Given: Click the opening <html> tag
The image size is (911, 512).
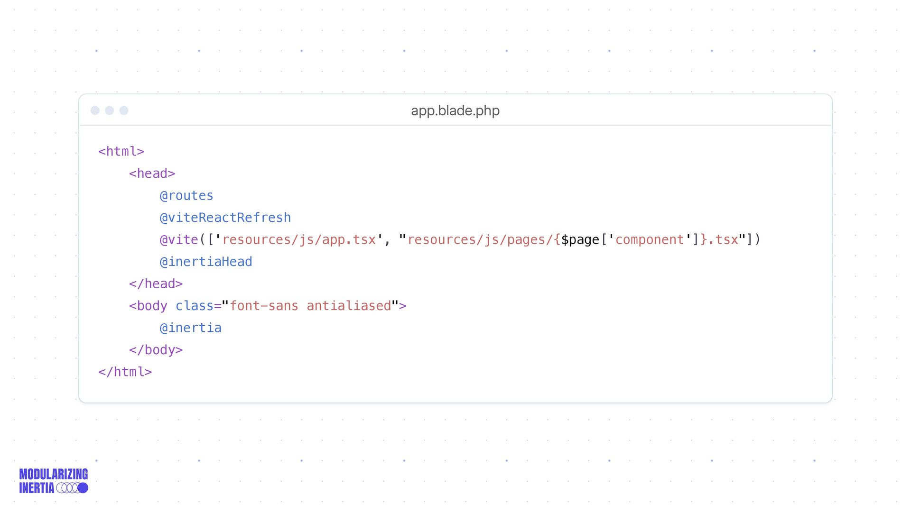Looking at the screenshot, I should (x=121, y=151).
